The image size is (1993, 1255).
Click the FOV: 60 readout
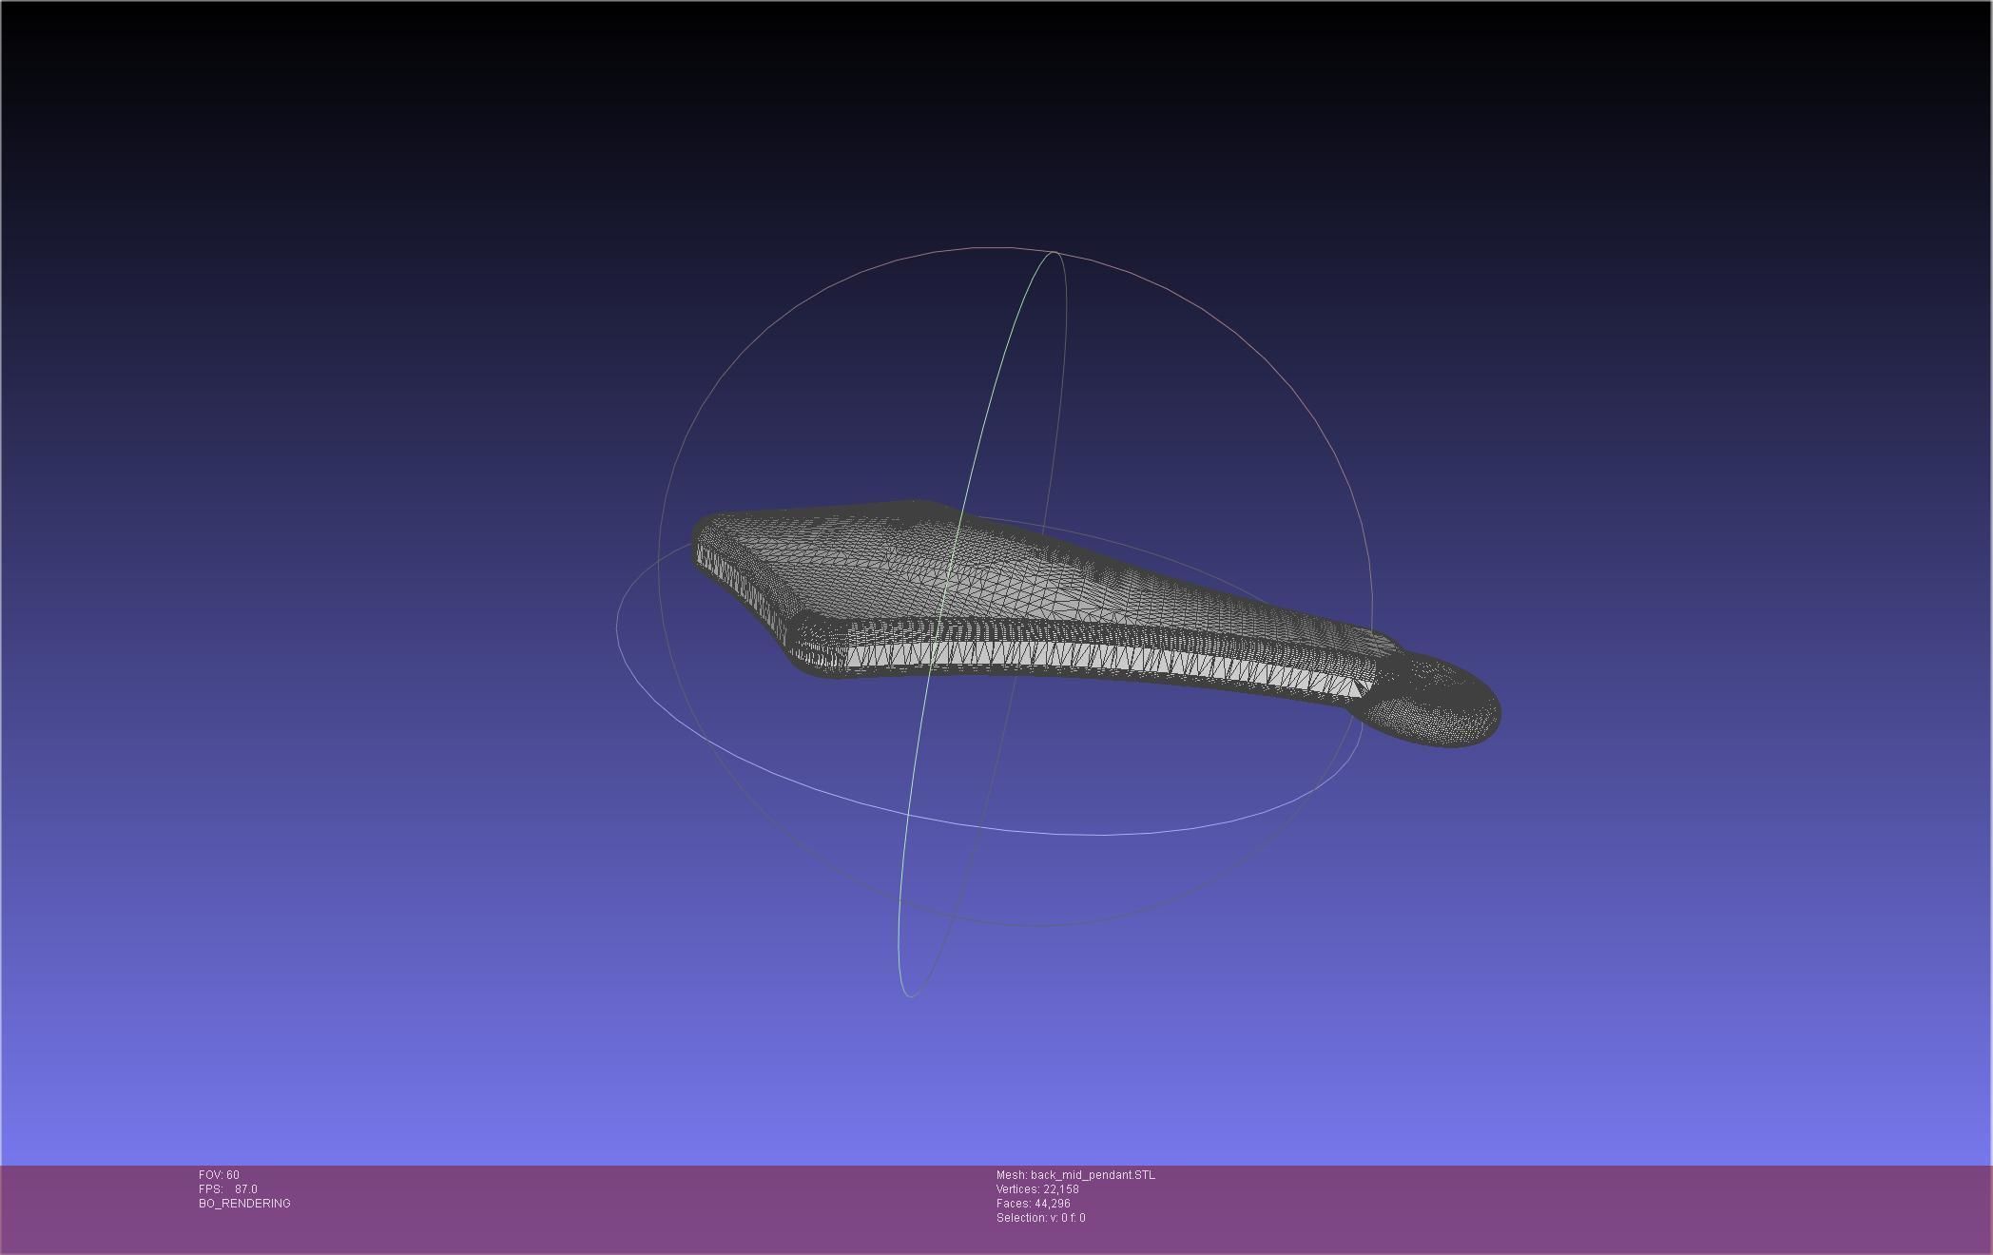(219, 1175)
